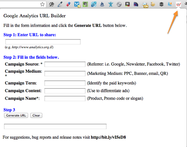Screen dimensions: 187x147
Task: Click the Generate URL button
Action: point(16,115)
